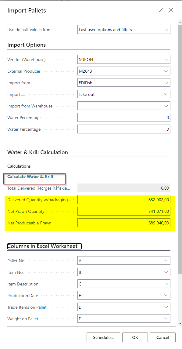Open the External Producer M2043 dropdown
The width and height of the screenshot is (182, 349).
pos(124,71)
